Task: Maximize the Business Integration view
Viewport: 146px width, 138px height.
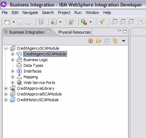Action: pyautogui.click(x=125, y=31)
